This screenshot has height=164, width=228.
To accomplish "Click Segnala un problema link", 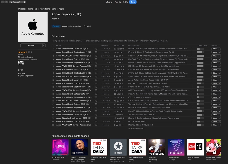I will pyautogui.click(x=26, y=76).
